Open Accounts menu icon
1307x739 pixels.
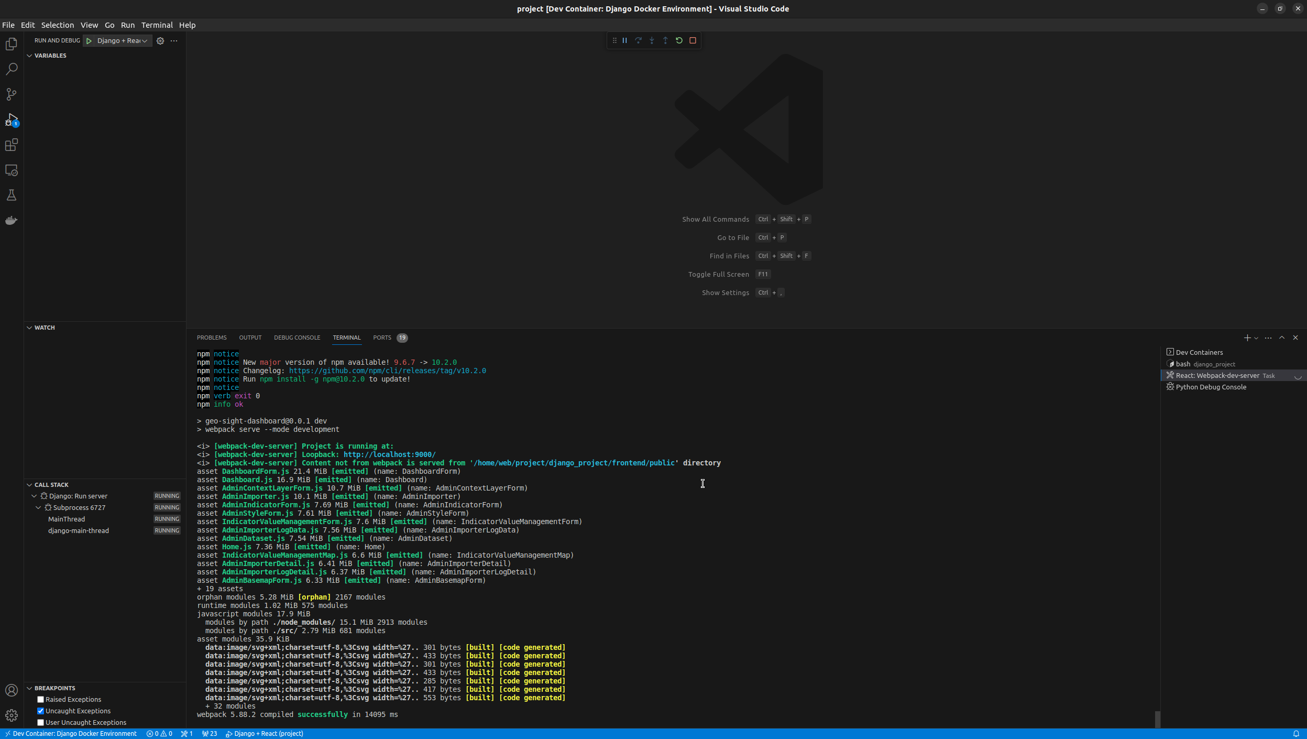pos(12,690)
